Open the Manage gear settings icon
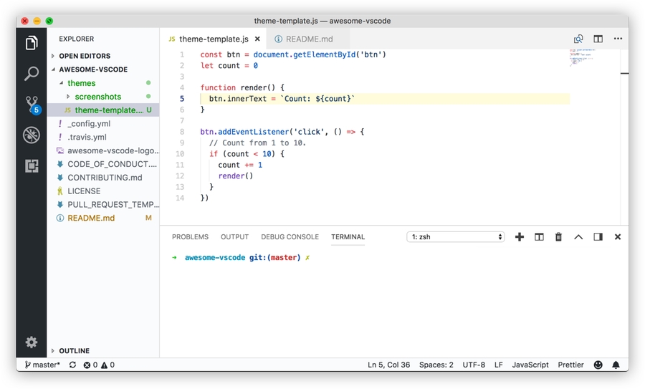Viewport: 645px width, 389px height. [32, 342]
